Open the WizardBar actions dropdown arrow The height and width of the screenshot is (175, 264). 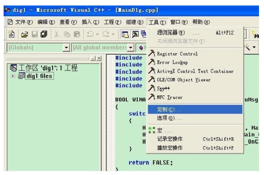pyautogui.click(x=254, y=47)
